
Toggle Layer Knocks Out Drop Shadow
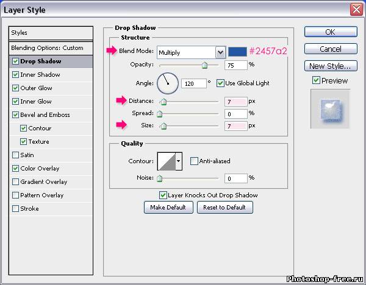[163, 195]
